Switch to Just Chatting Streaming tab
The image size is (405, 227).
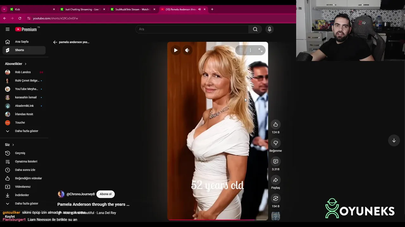pyautogui.click(x=82, y=9)
